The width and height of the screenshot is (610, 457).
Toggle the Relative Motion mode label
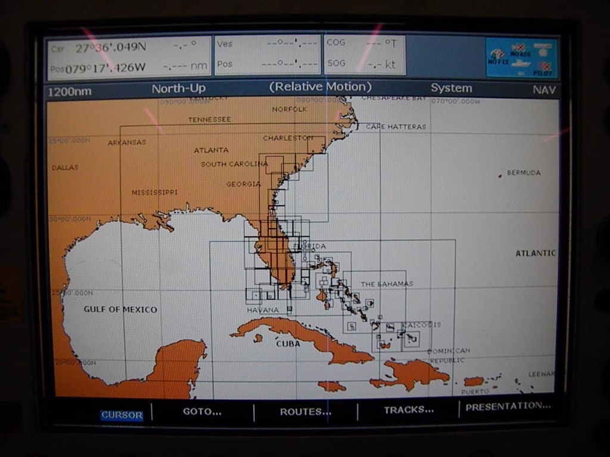(320, 87)
